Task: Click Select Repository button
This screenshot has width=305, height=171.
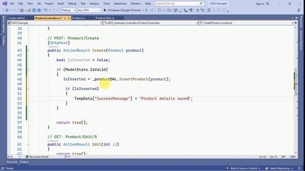Action: click(279, 168)
